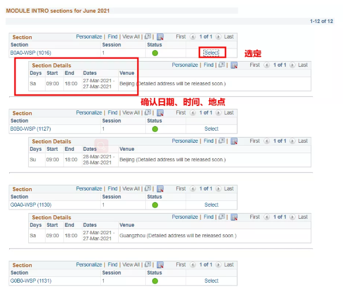The height and width of the screenshot is (289, 343).
Task: Click the next arrow in the 28-Mar Beijing Section Details
Action: click(x=292, y=141)
